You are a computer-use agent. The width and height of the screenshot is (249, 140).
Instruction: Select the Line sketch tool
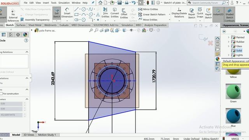coord(76,9)
